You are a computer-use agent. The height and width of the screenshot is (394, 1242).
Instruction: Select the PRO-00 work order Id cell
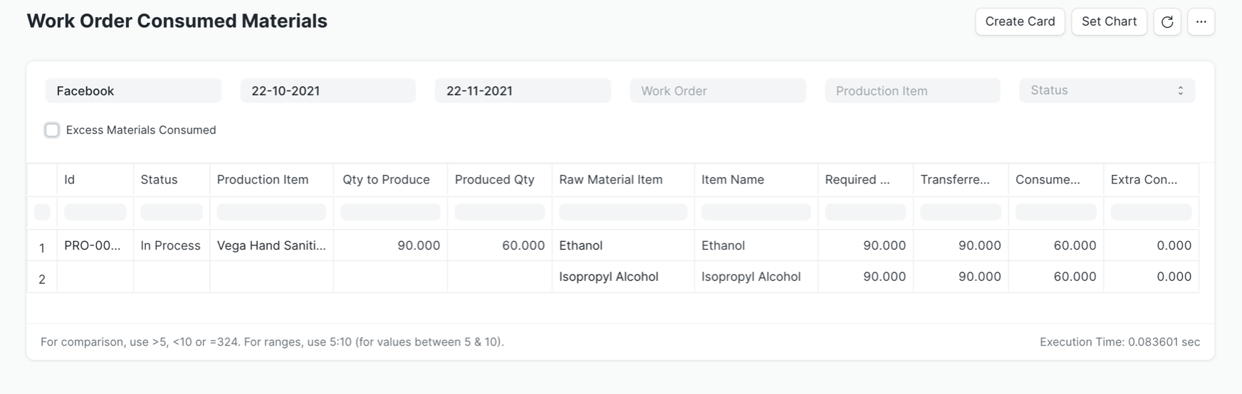coord(93,245)
